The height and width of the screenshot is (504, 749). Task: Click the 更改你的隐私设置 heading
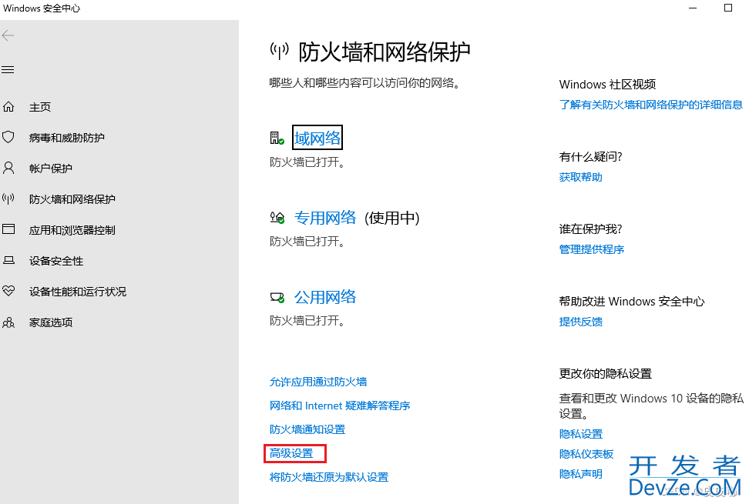[x=605, y=374]
